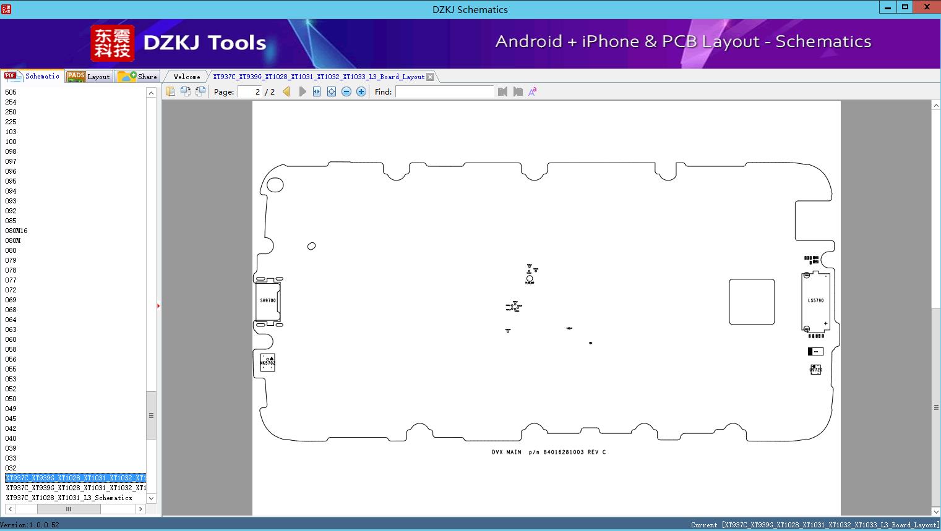Click Current file label in status bar
941x531 pixels.
tap(815, 525)
